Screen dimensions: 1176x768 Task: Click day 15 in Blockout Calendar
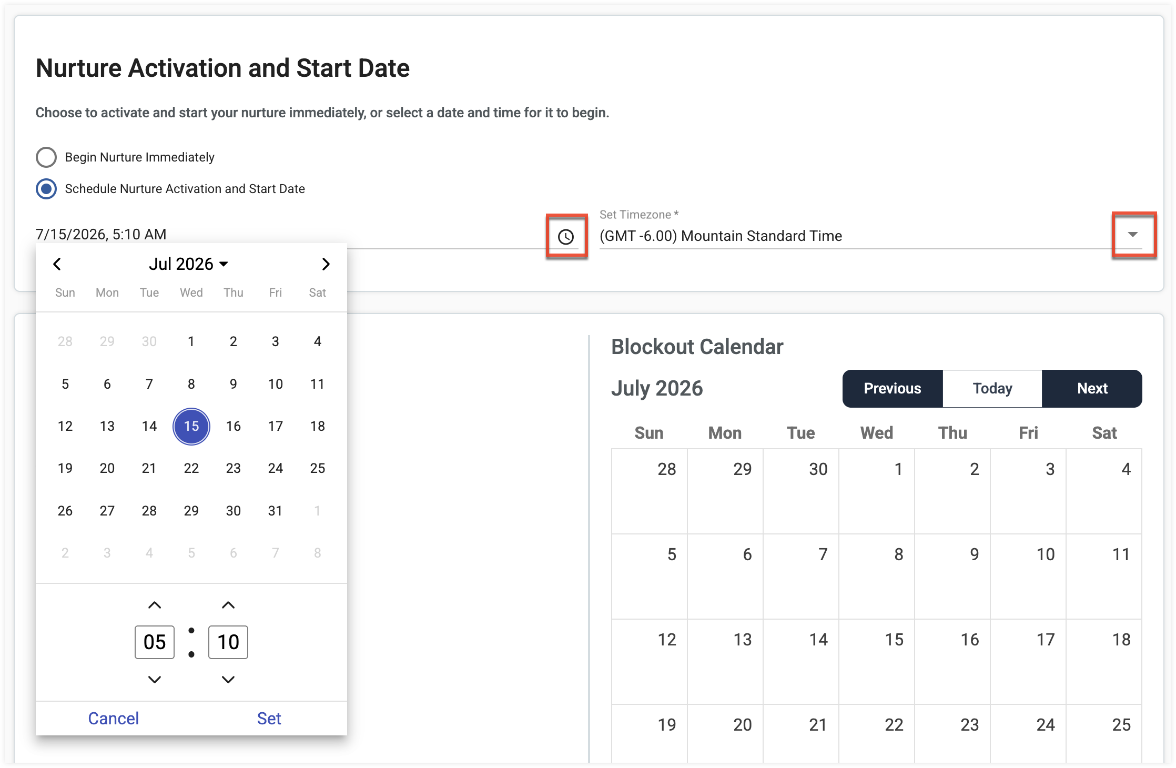click(877, 662)
